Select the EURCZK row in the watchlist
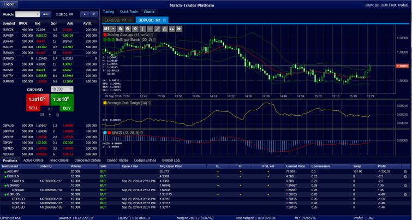The width and height of the screenshot is (412, 220). click(x=50, y=29)
